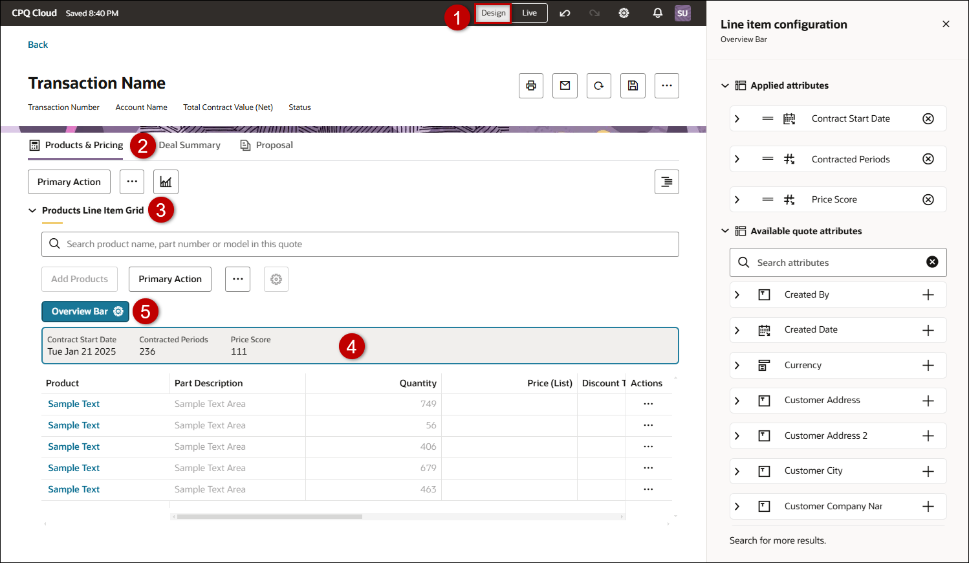The height and width of the screenshot is (563, 969).
Task: Click the undo arrow icon
Action: 565,13
